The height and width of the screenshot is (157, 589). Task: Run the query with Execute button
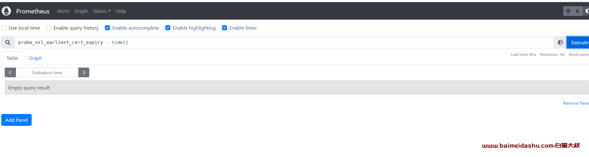pyautogui.click(x=578, y=42)
